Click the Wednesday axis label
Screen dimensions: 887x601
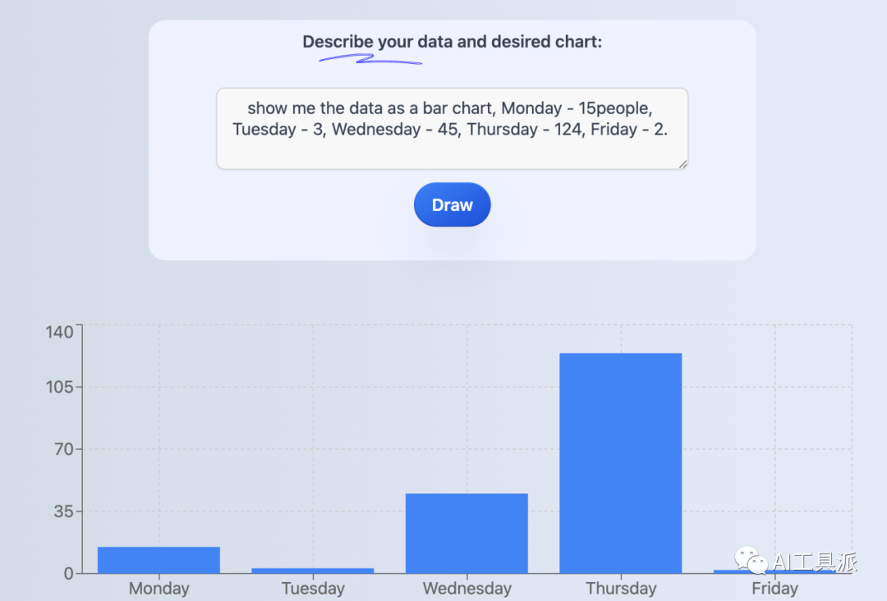(x=466, y=589)
